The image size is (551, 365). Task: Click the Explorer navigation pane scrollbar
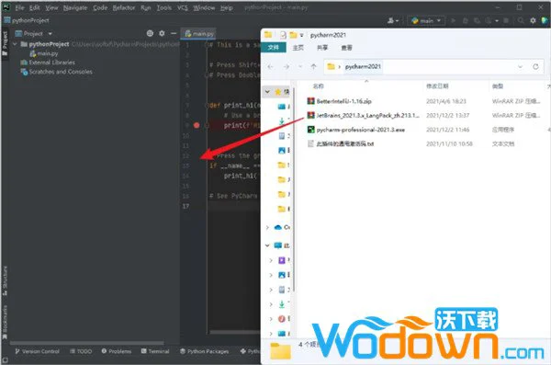tap(294, 190)
